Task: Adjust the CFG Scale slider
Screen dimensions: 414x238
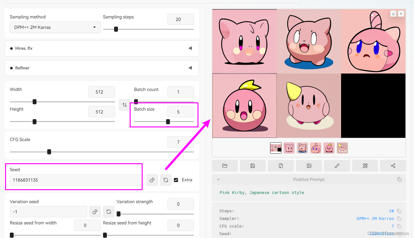Action: (102, 152)
